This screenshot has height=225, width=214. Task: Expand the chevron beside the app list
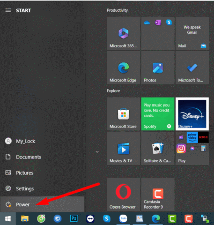pyautogui.click(x=97, y=152)
